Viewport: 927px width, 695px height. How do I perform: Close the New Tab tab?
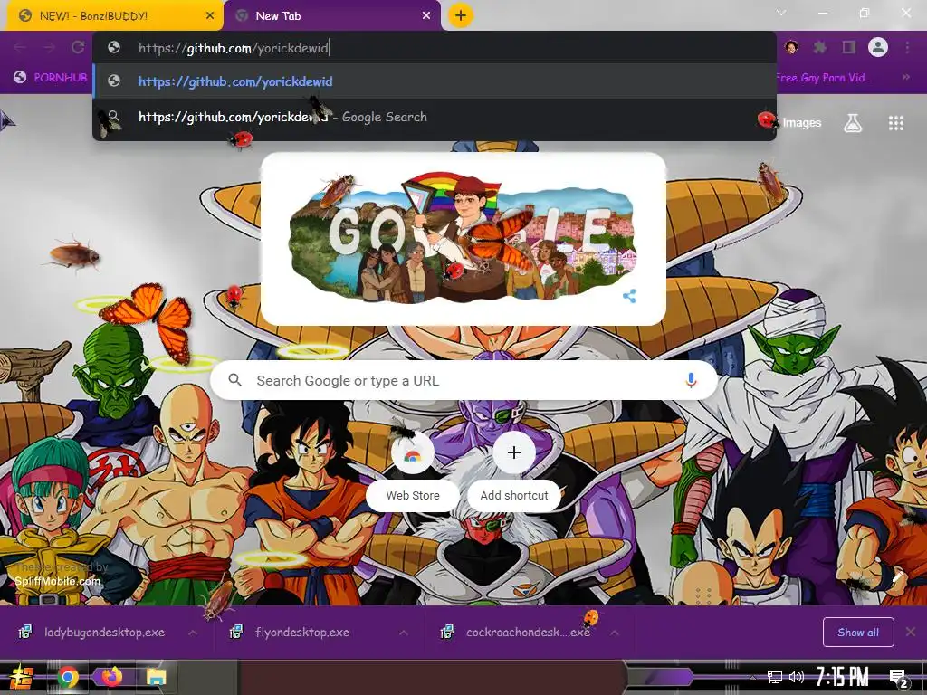pos(426,16)
